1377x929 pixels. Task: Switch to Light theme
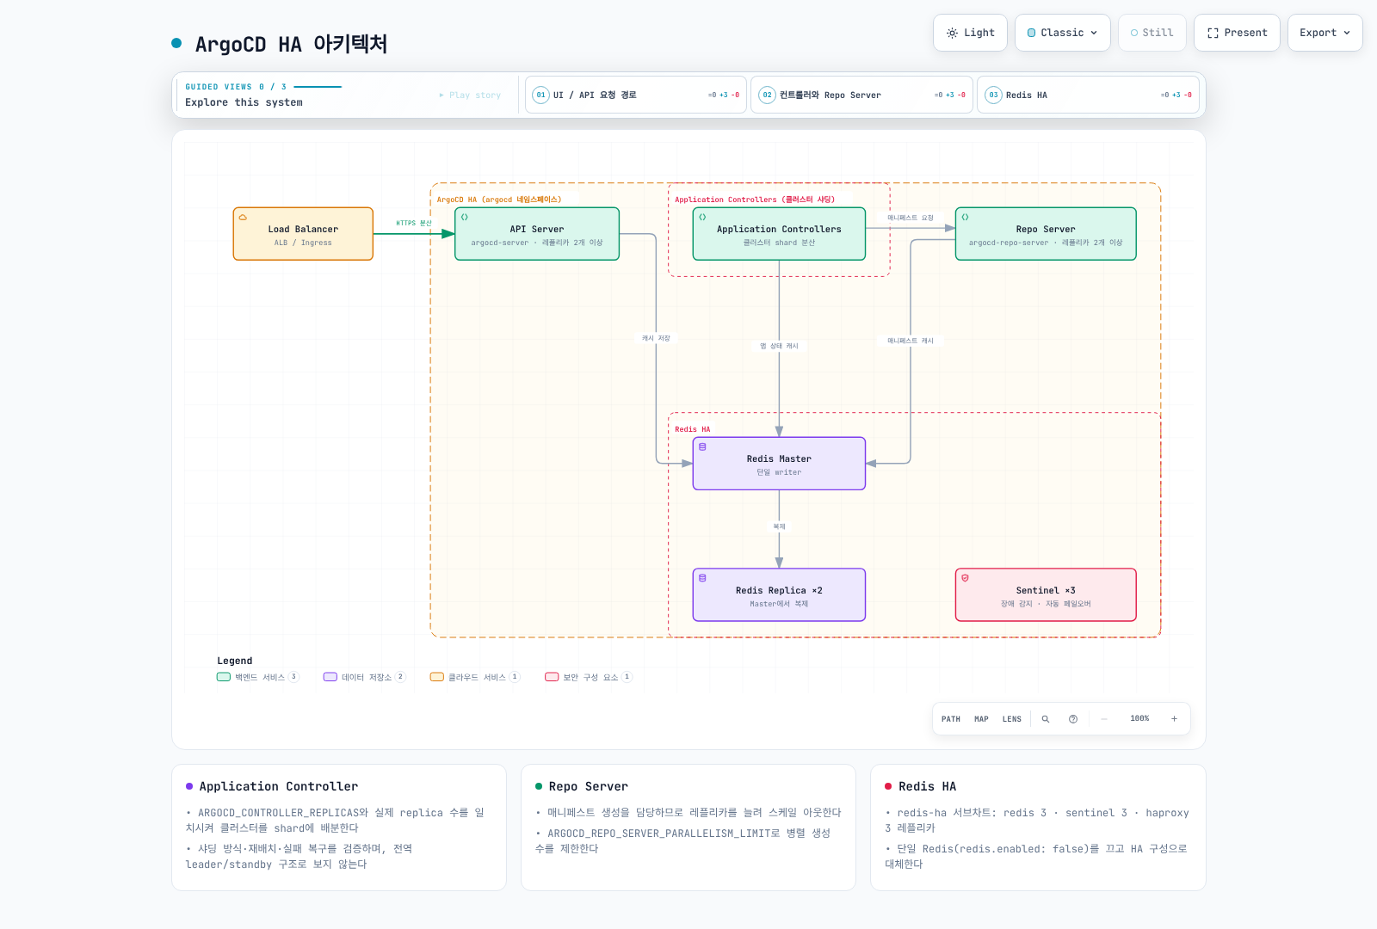click(x=970, y=33)
